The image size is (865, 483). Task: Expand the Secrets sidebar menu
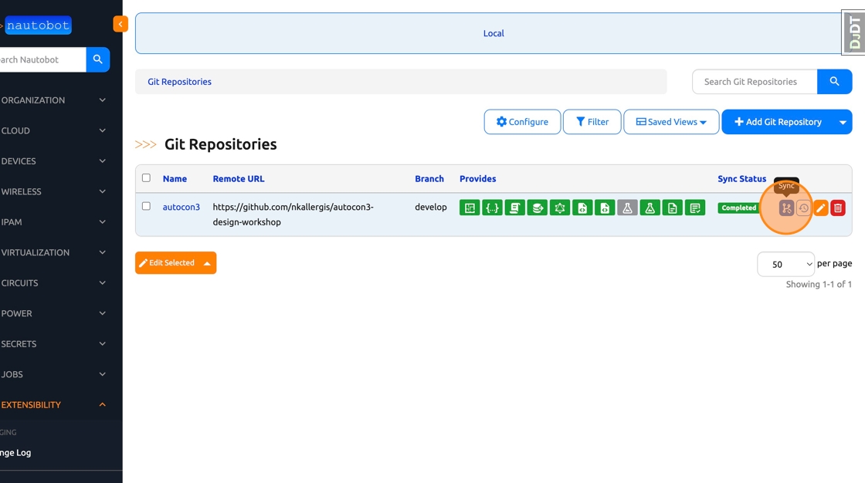pyautogui.click(x=54, y=344)
